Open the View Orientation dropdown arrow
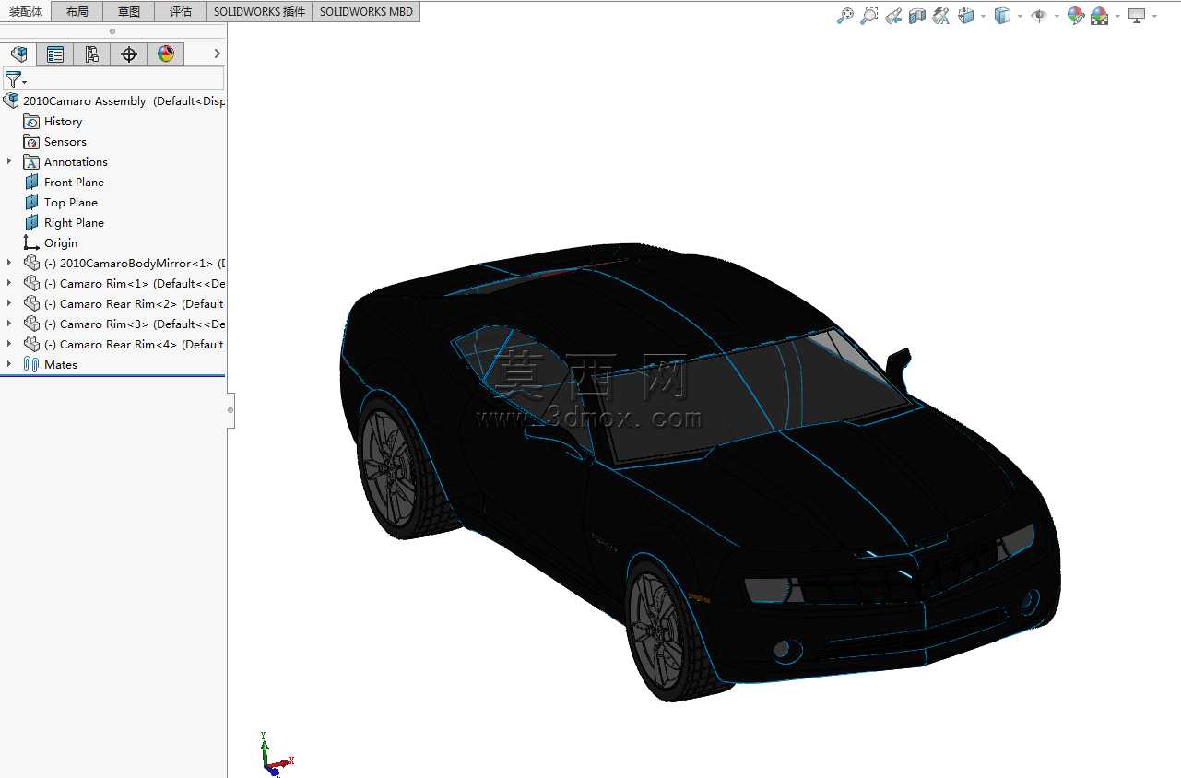Viewport: 1181px width, 778px height. pyautogui.click(x=983, y=16)
